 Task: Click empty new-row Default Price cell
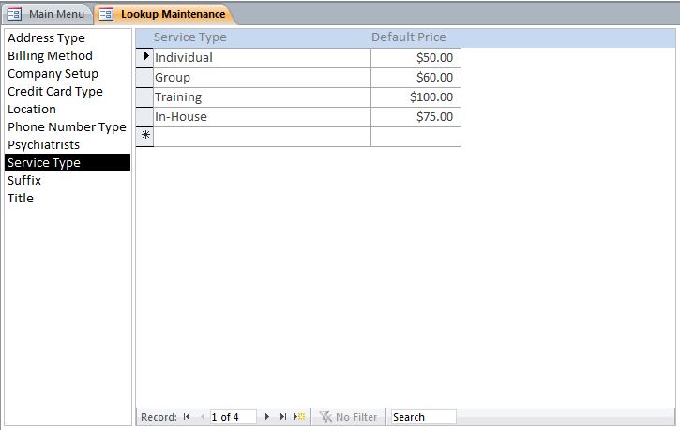(x=416, y=137)
